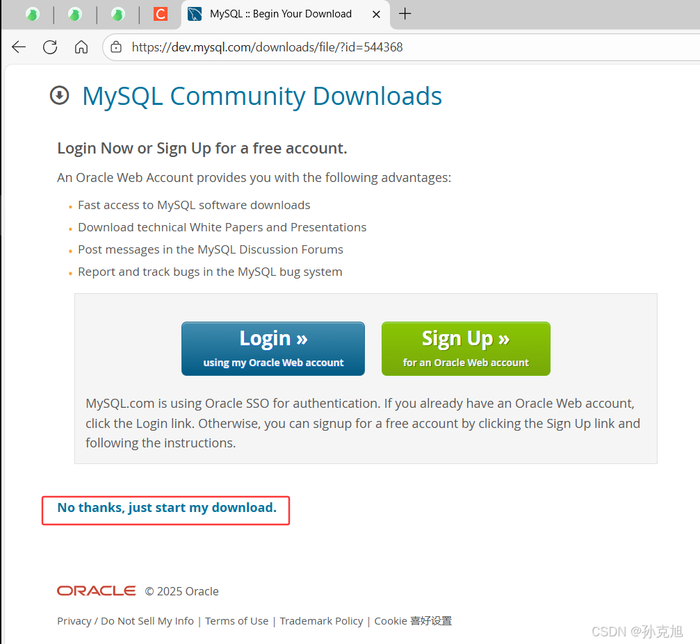Click '© 2025 Oracle' copyright text
The image size is (700, 644).
coord(181,591)
